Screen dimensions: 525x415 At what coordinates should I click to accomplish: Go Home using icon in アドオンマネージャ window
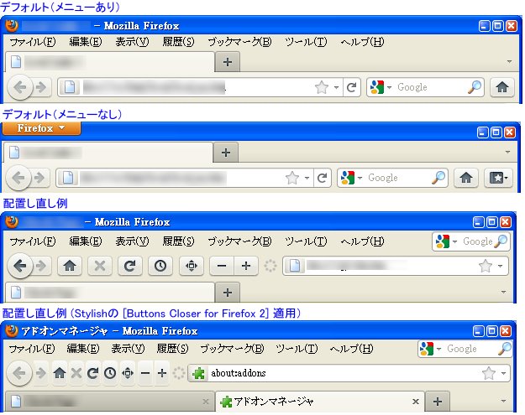click(x=60, y=373)
